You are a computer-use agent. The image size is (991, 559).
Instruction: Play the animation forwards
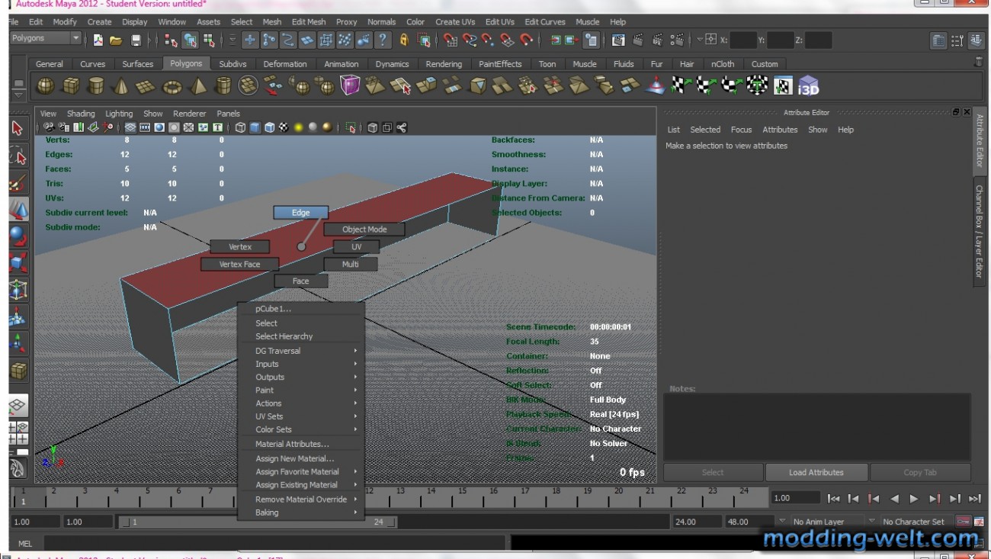(914, 499)
